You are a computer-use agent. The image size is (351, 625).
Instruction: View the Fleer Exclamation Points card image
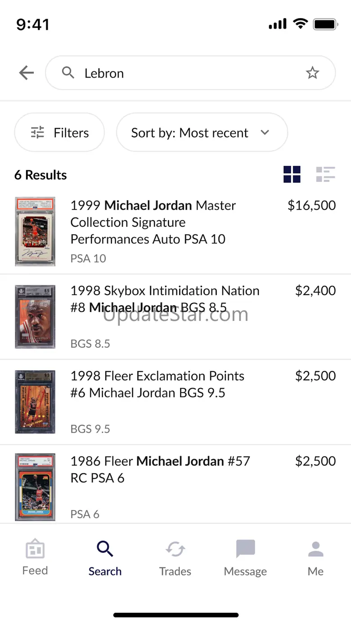[x=35, y=401]
